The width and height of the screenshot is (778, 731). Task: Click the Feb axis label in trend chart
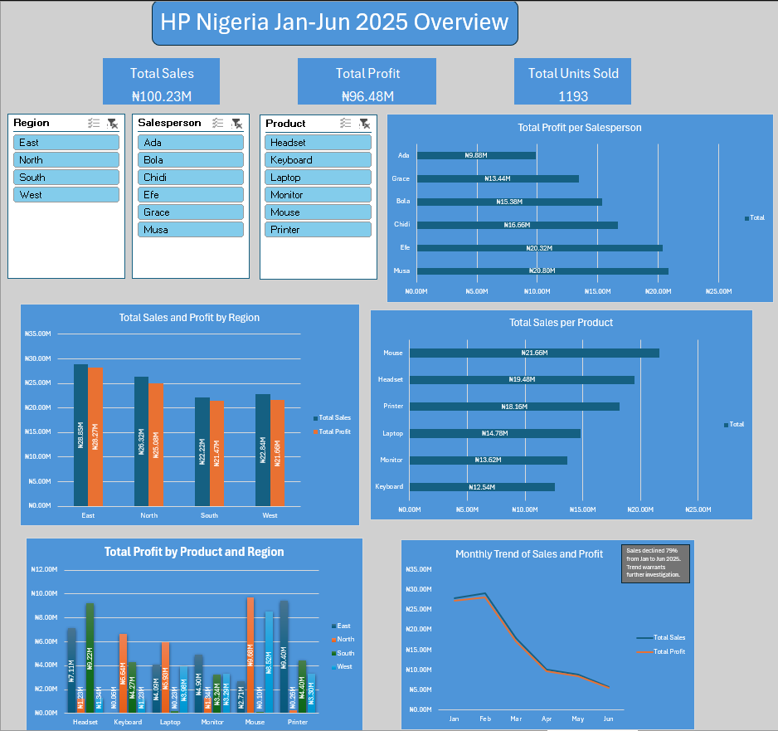coord(485,719)
